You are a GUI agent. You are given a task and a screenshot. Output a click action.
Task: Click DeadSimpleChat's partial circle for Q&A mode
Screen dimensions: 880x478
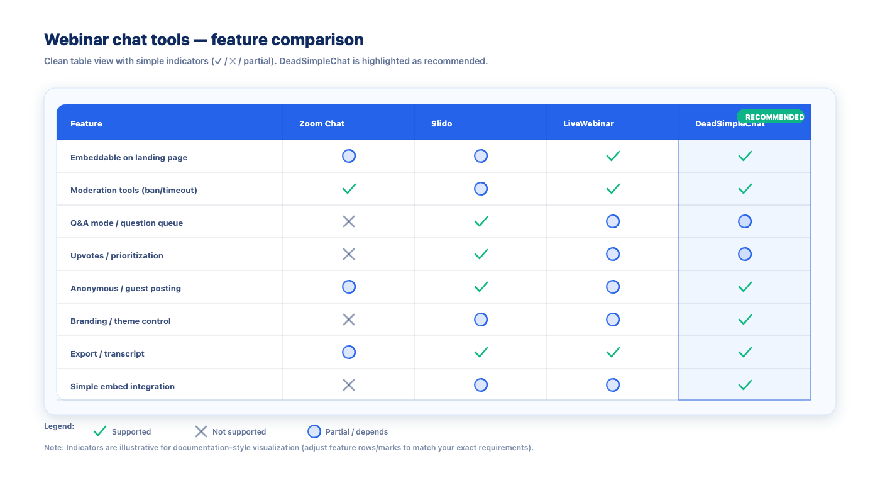tap(745, 221)
